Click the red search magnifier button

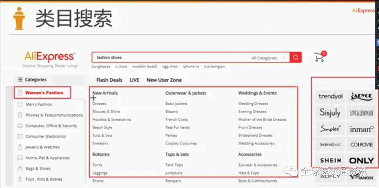coord(295,57)
